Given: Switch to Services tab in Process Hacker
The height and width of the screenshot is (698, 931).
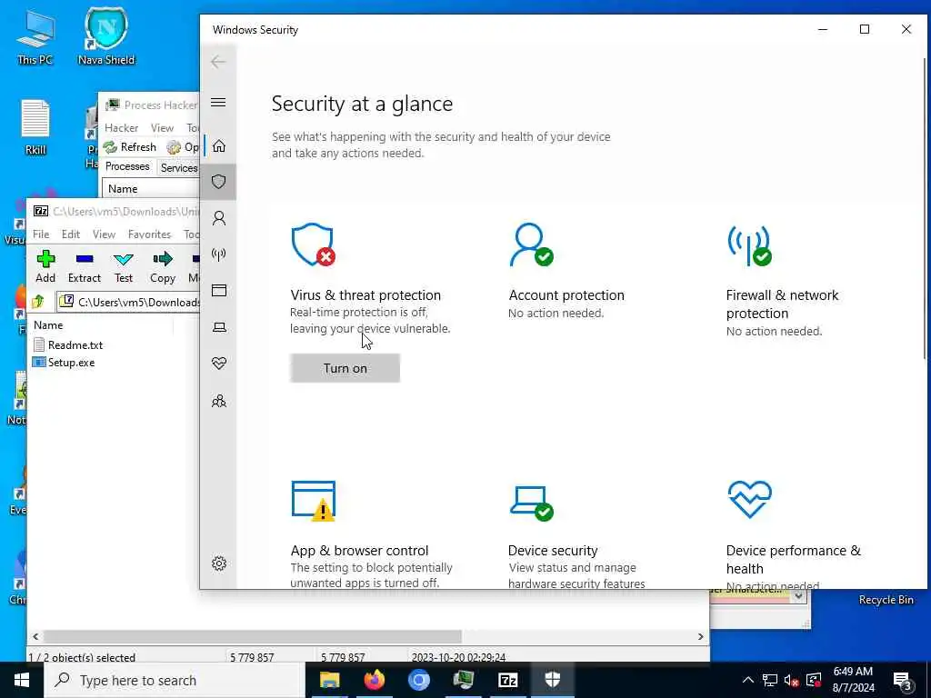Looking at the screenshot, I should click(x=179, y=167).
